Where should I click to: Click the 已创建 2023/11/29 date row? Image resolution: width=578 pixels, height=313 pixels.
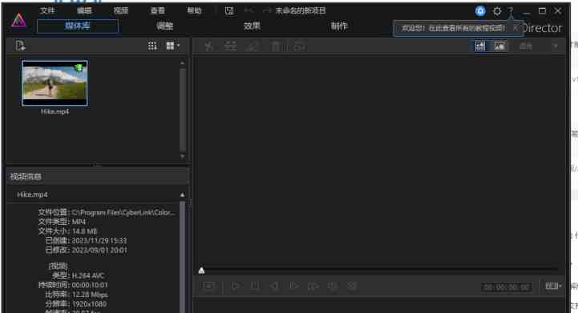pyautogui.click(x=86, y=240)
